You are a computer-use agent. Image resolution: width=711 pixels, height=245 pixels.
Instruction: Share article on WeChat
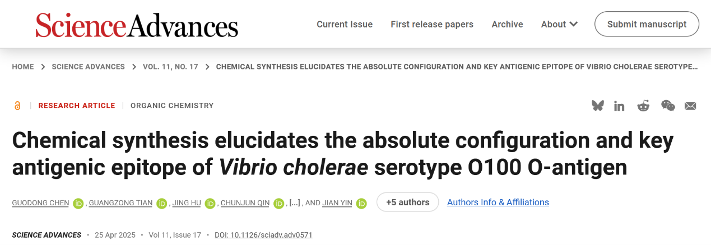coord(668,106)
